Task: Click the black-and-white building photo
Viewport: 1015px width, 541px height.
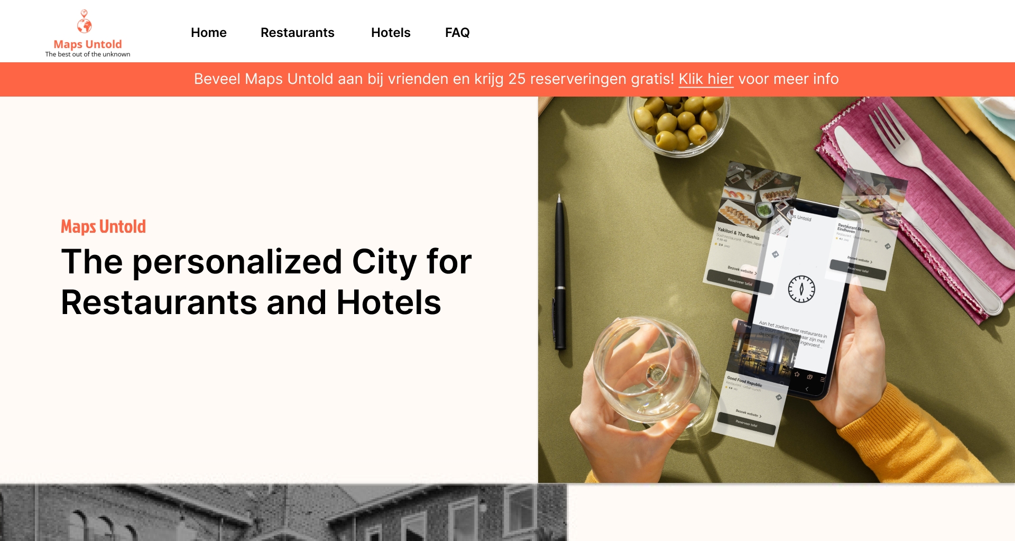Action: [283, 512]
